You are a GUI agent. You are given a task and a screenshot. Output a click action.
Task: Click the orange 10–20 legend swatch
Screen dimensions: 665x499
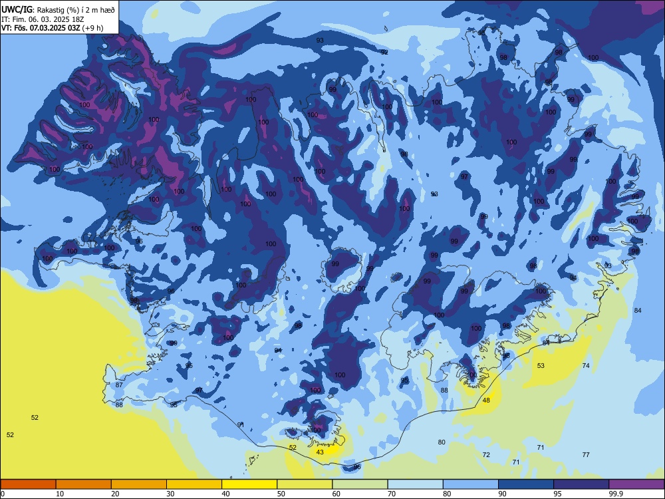tap(84, 484)
